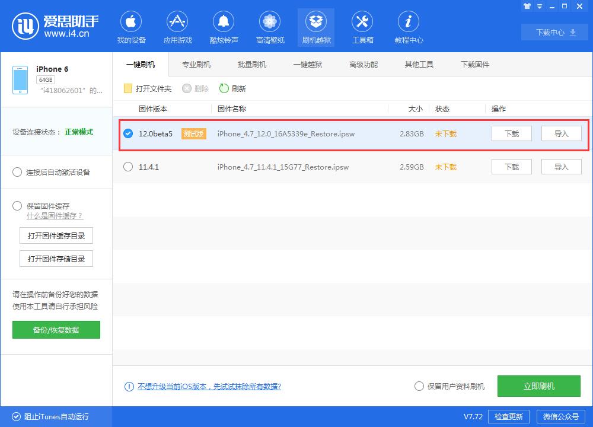Screen dimensions: 593x427
Task: Click the 打开文件夹 folder icon
Action: click(x=127, y=88)
